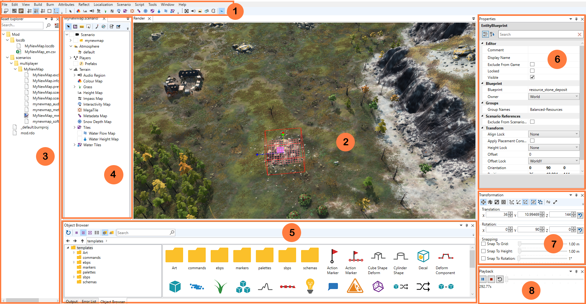This screenshot has height=304, width=586.
Task: Open the Height Lock dropdown
Action: [554, 147]
